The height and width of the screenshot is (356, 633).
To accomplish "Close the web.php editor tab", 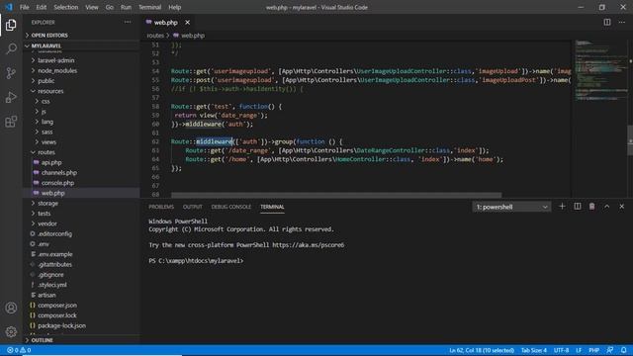I will 187,23.
